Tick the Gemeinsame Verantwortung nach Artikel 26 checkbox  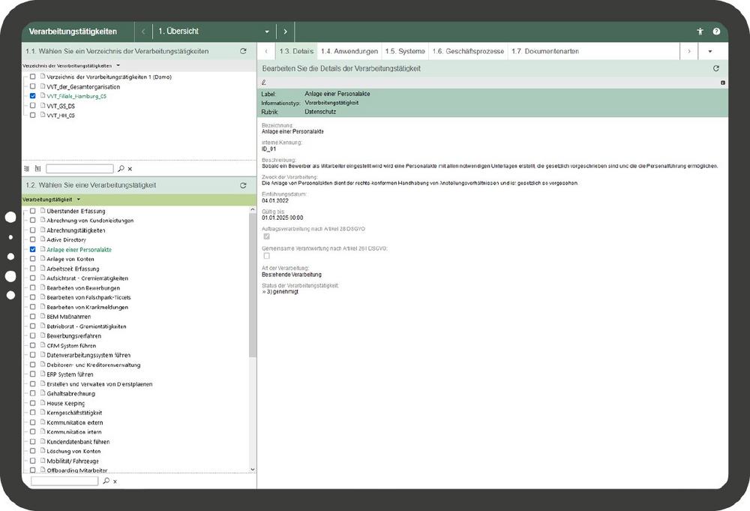pyautogui.click(x=266, y=256)
